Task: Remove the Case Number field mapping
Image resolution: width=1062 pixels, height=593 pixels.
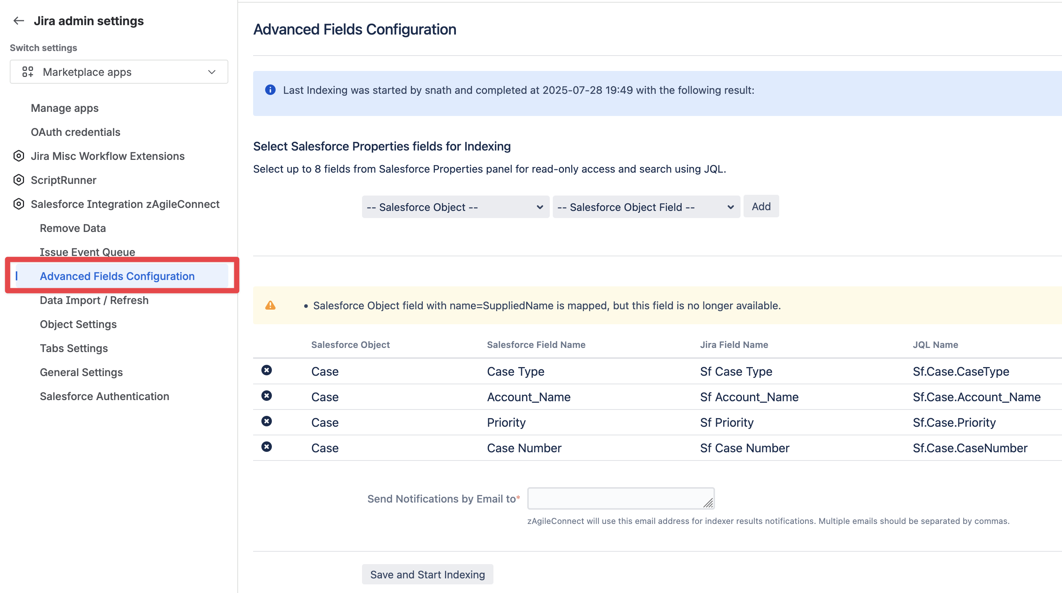Action: [267, 447]
